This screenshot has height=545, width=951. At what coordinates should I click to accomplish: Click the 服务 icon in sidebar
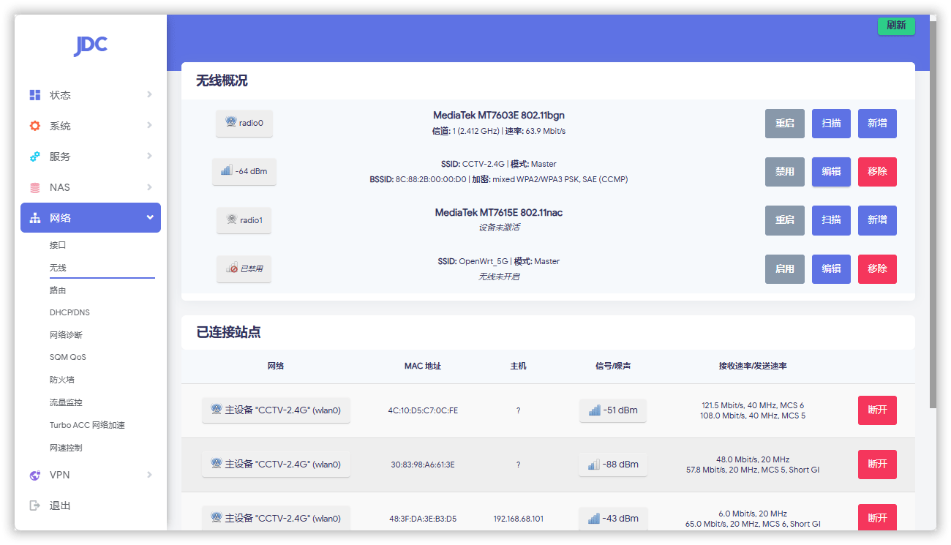(x=35, y=157)
